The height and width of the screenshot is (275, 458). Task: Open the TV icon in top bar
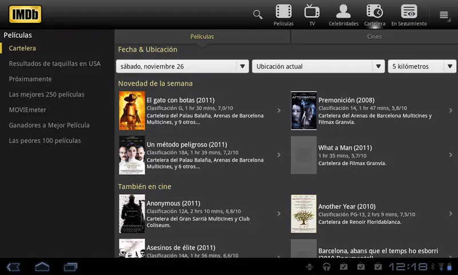coord(312,12)
